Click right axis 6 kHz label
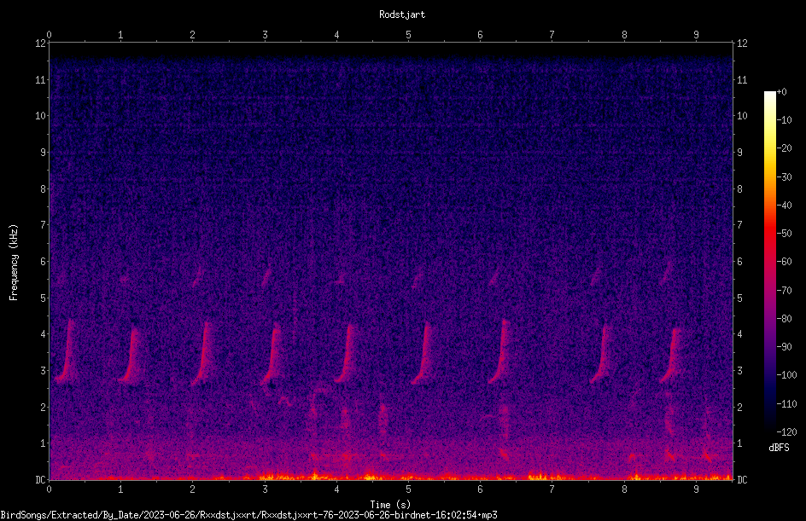 pyautogui.click(x=739, y=261)
